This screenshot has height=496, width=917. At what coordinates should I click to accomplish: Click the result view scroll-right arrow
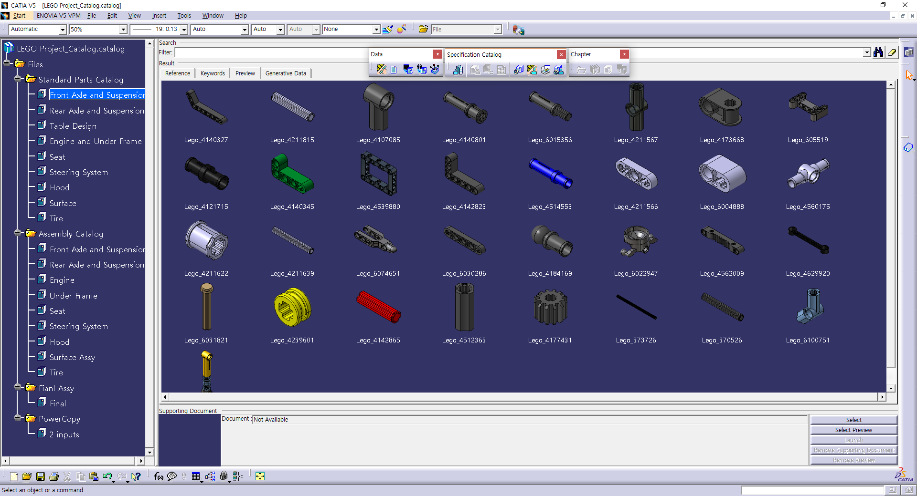pyautogui.click(x=882, y=397)
